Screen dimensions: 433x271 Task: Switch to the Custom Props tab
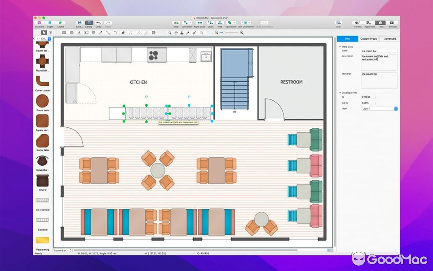[368, 39]
